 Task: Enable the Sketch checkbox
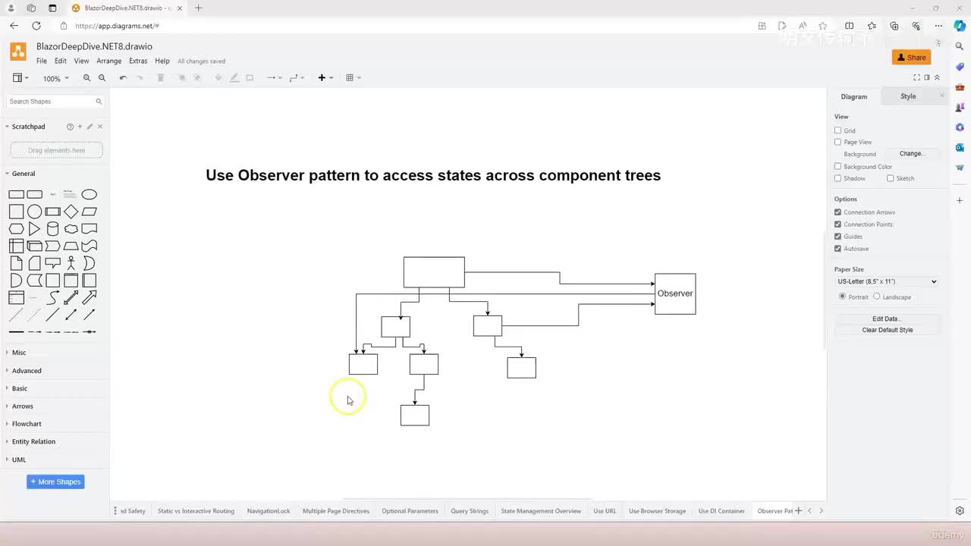[891, 178]
